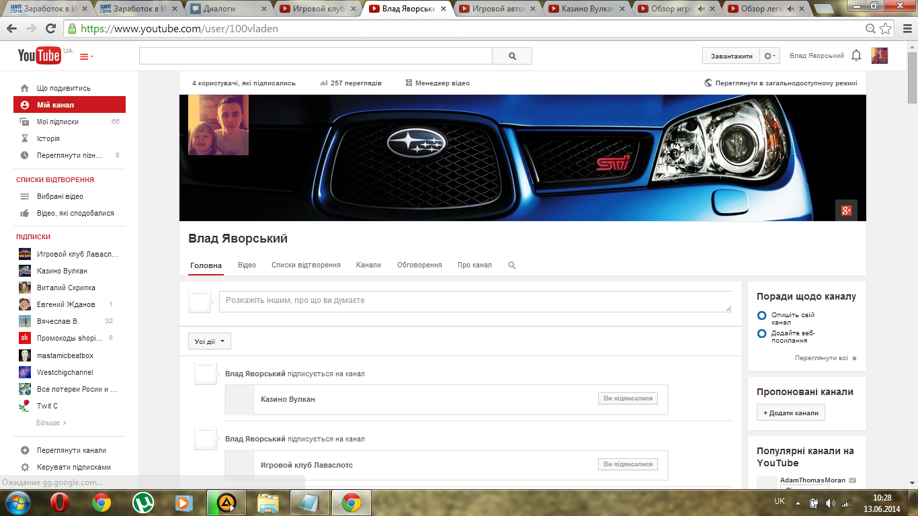Click the Google+ icon on channel banner
This screenshot has width=918, height=516.
coord(846,210)
